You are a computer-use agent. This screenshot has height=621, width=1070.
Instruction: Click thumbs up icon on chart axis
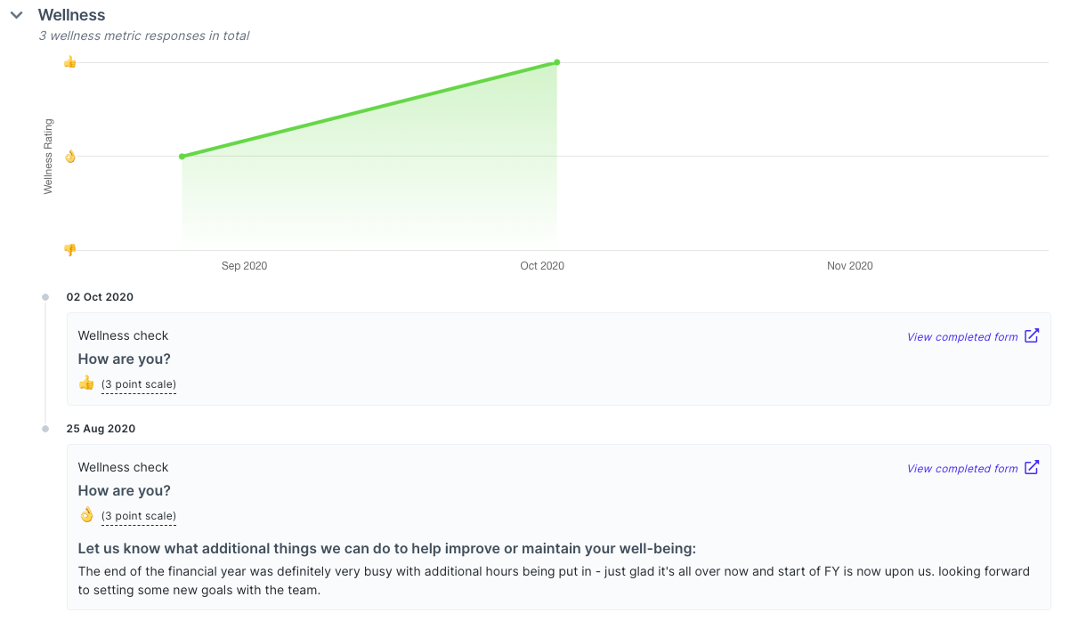(x=70, y=61)
